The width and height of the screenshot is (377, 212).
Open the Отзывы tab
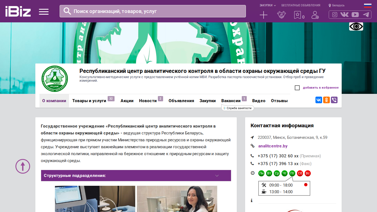[279, 101]
